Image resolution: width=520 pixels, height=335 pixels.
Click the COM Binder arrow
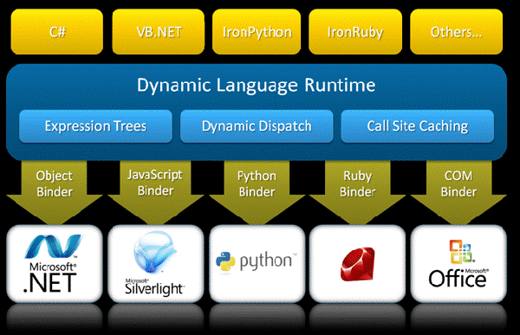458,192
